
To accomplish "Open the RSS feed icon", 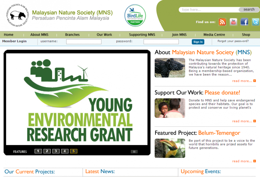I will [222, 22].
